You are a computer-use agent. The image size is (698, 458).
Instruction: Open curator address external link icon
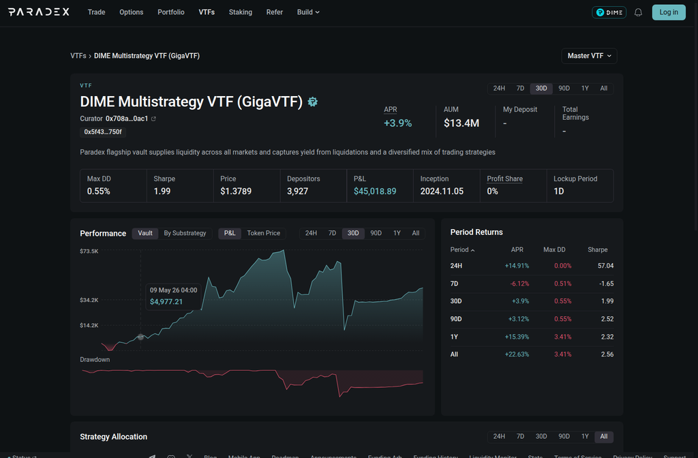click(153, 119)
